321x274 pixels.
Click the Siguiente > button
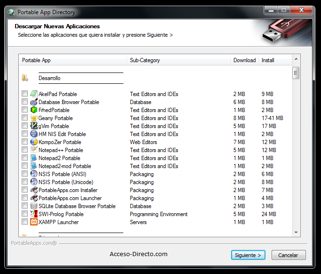coord(248,255)
